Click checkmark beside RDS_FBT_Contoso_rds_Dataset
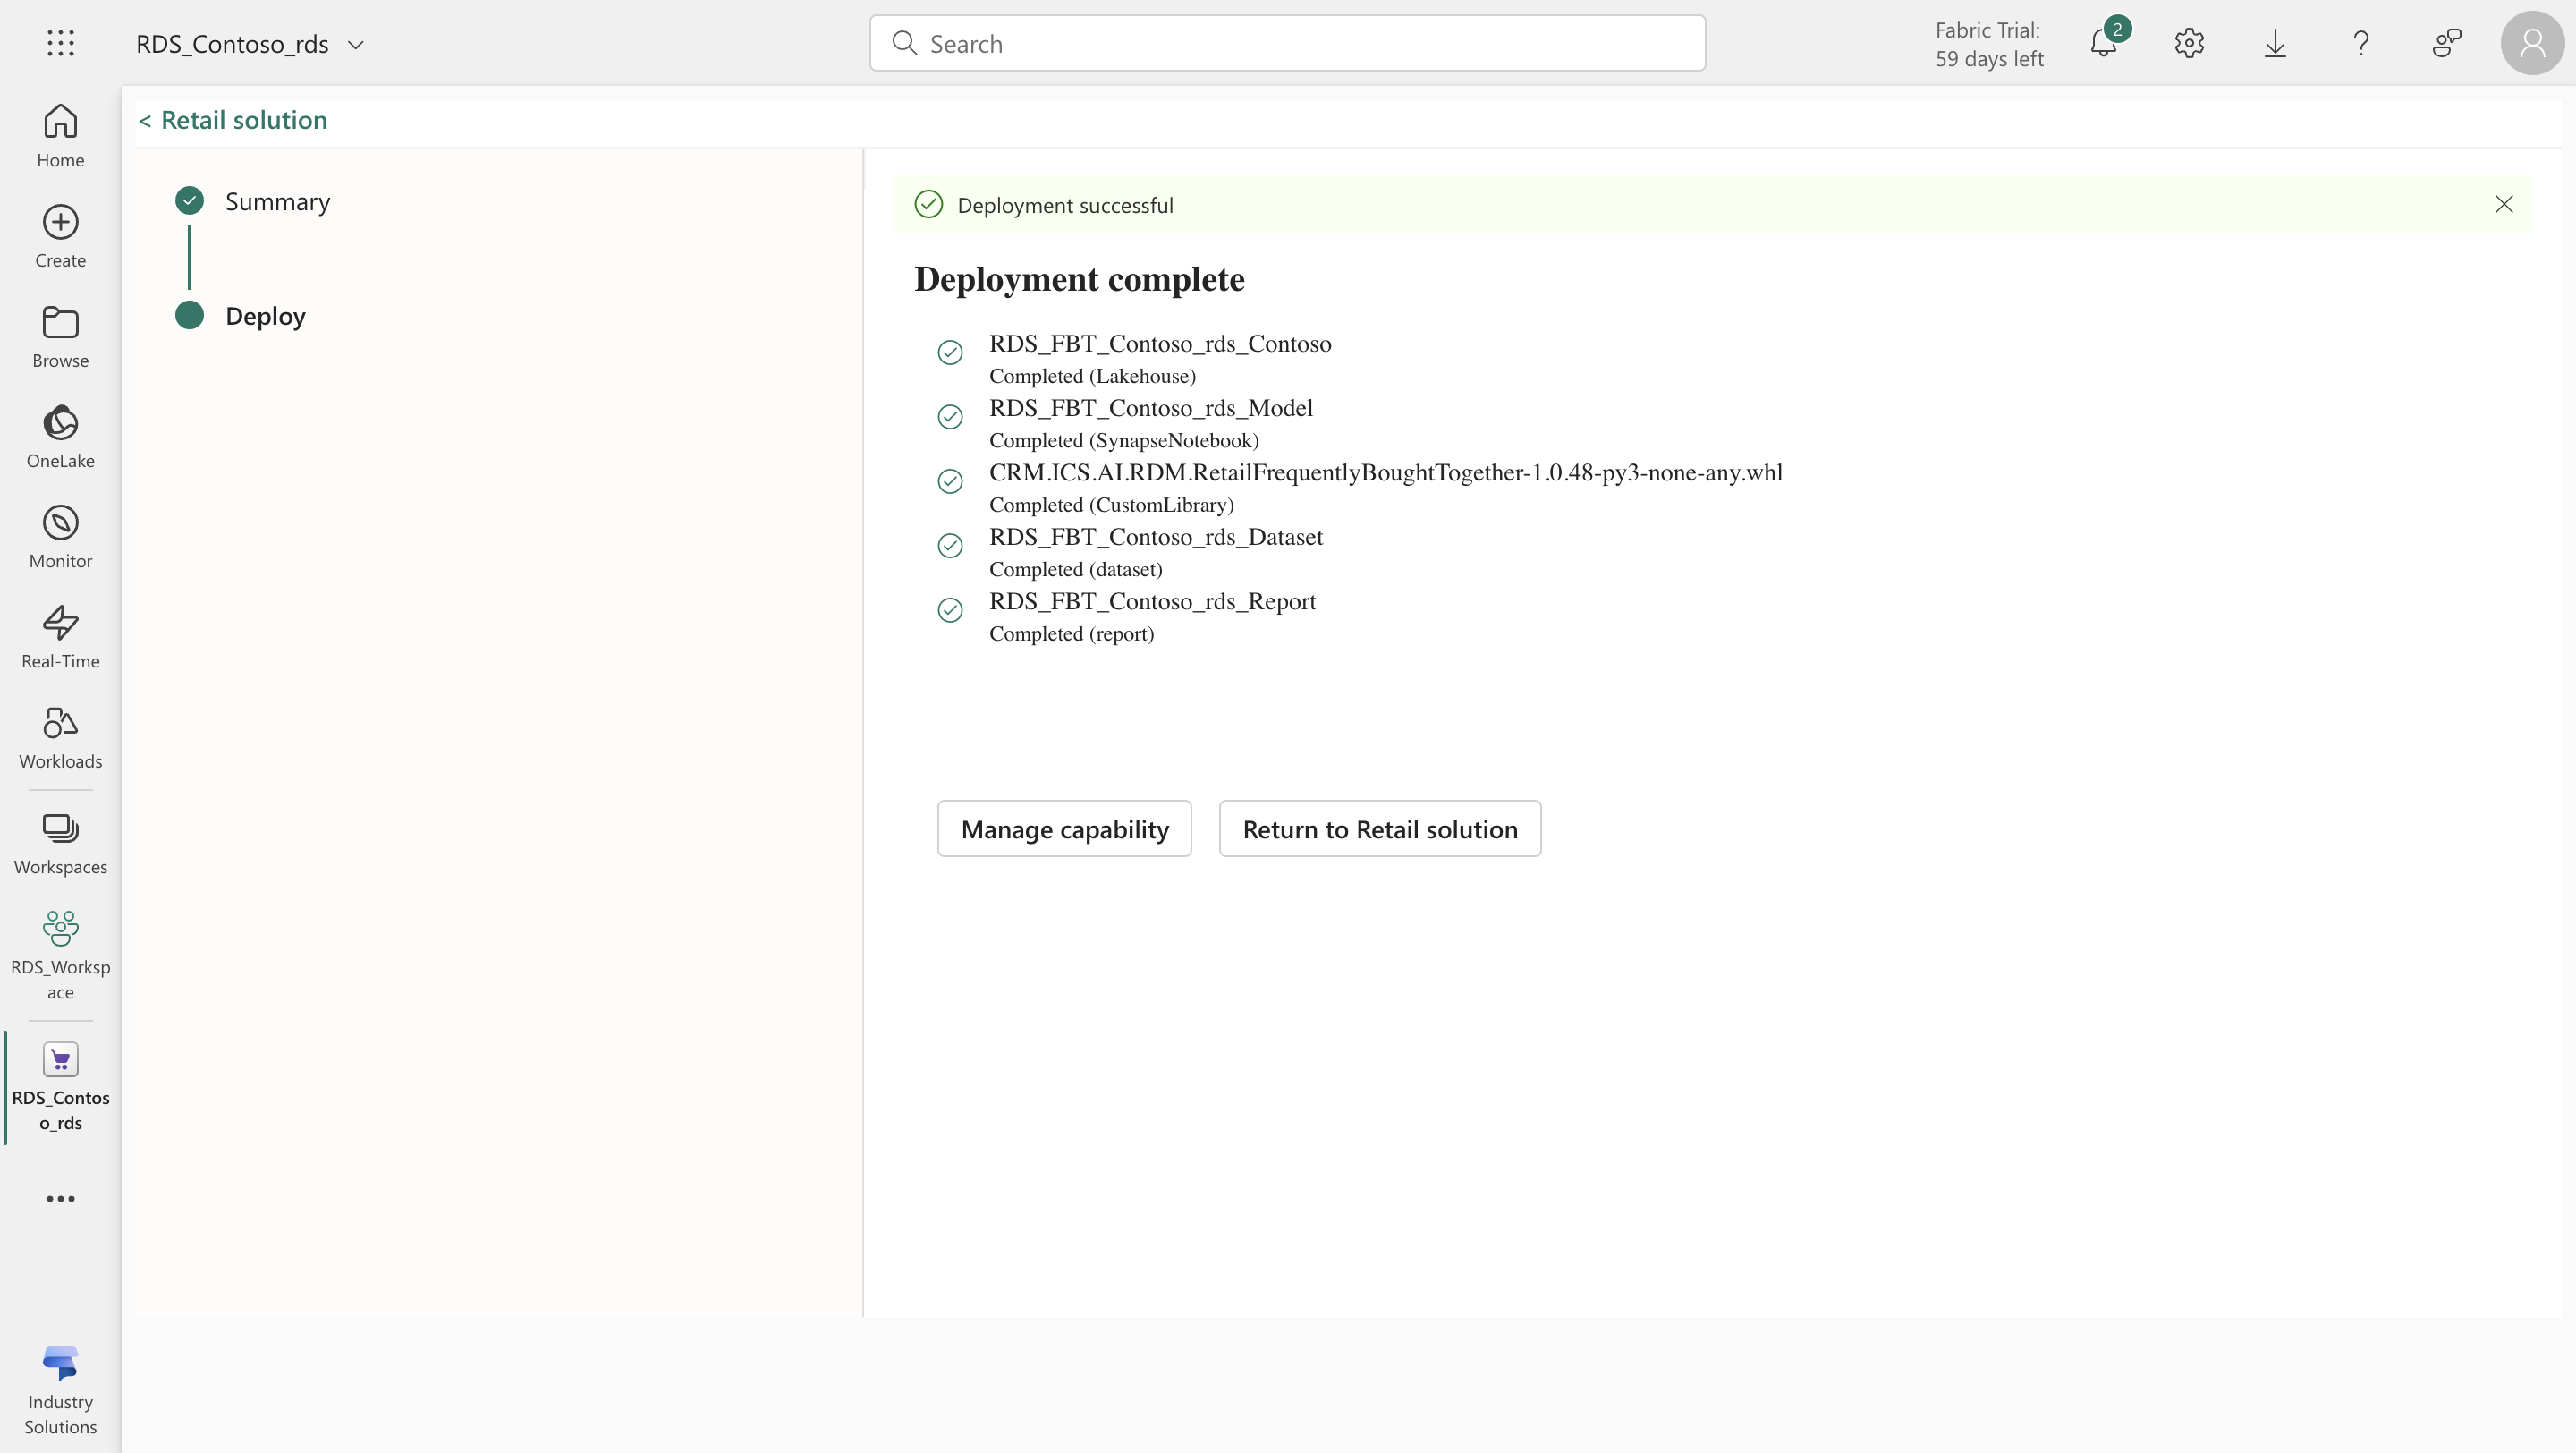2576x1453 pixels. (x=950, y=545)
